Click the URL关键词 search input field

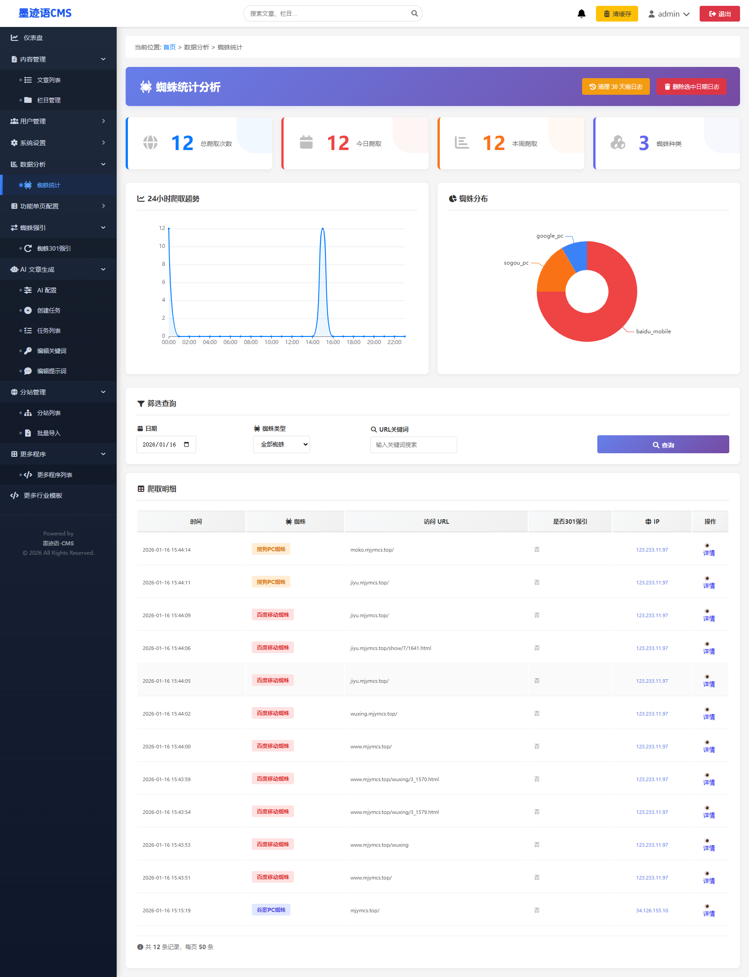413,445
